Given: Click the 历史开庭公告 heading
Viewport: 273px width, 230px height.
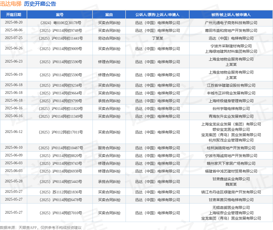Looking at the screenshot, I should pos(40,4).
